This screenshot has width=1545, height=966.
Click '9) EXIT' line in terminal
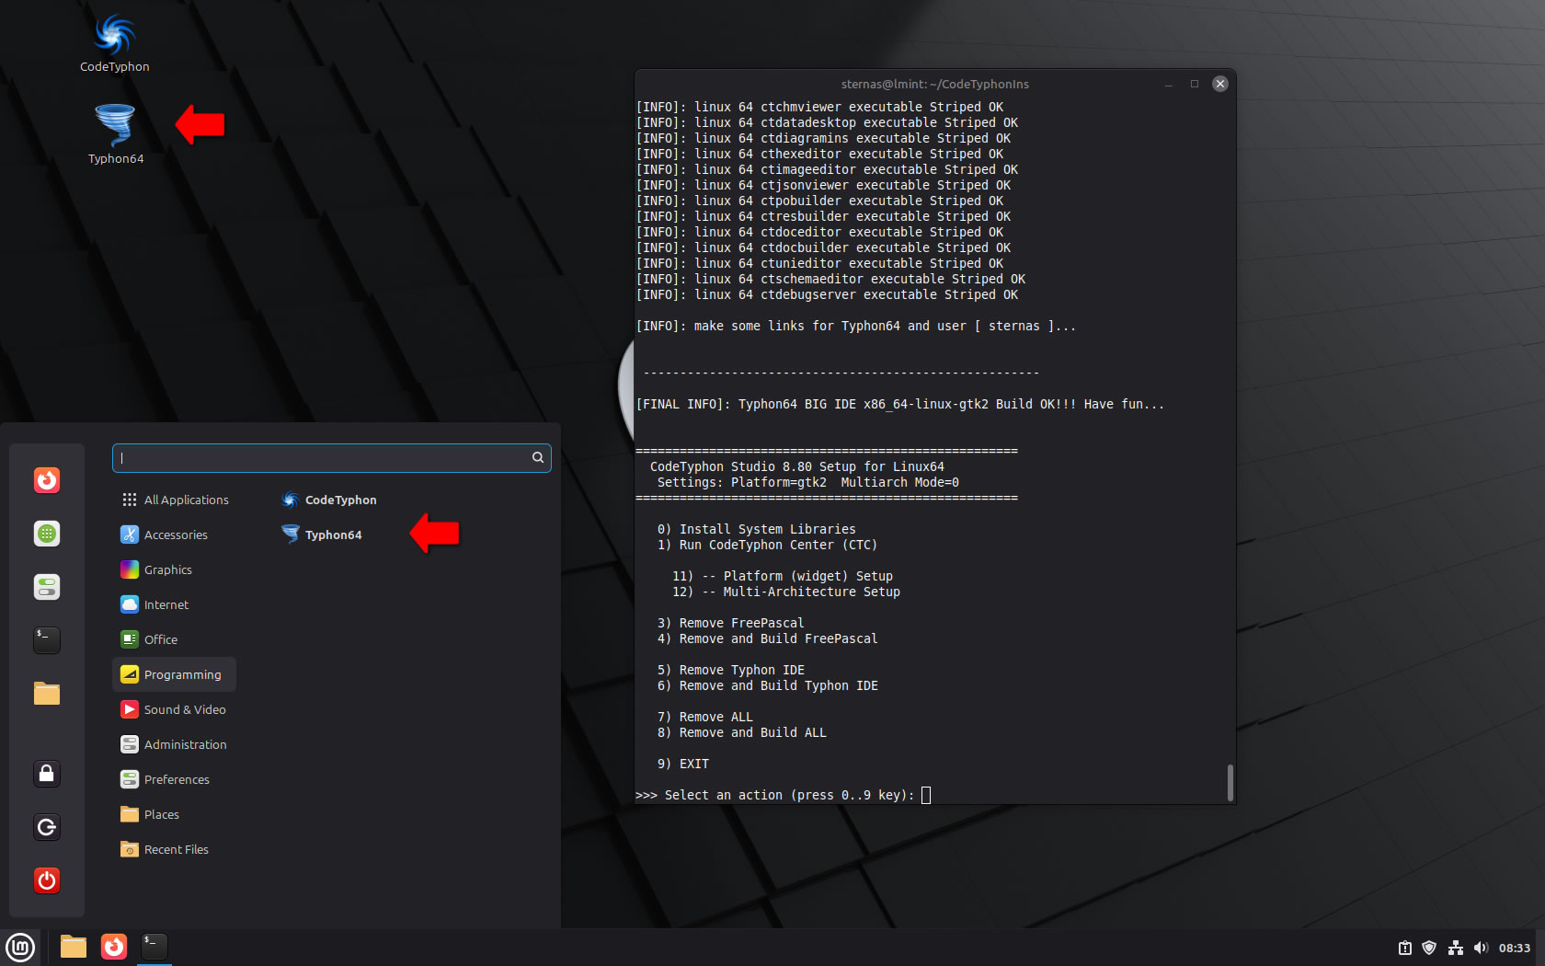(x=683, y=764)
